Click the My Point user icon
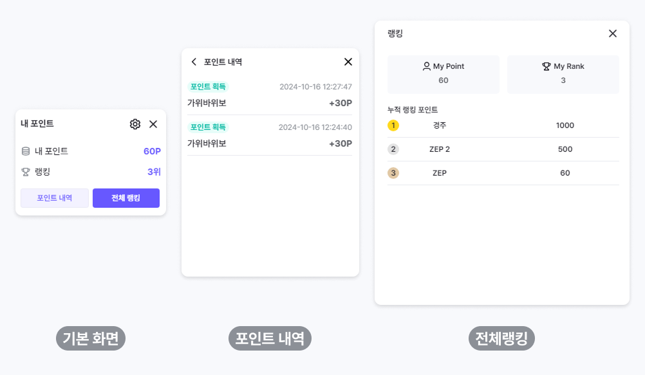 (426, 66)
